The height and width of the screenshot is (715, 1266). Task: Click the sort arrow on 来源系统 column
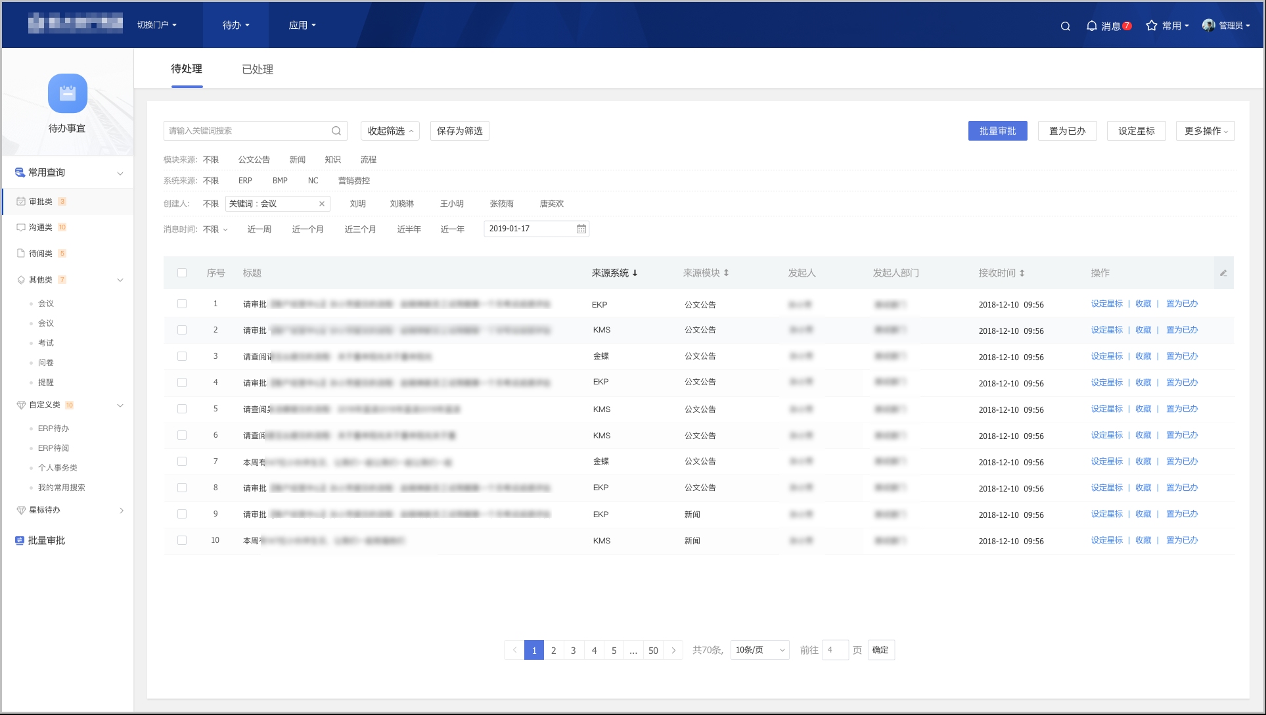pos(636,273)
